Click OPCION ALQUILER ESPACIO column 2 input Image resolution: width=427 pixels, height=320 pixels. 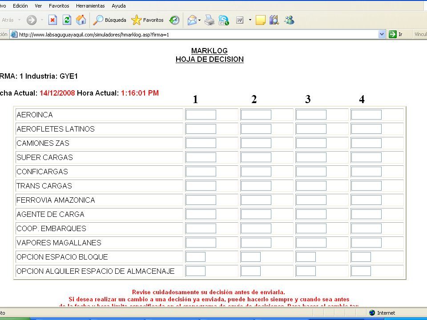[251, 271]
